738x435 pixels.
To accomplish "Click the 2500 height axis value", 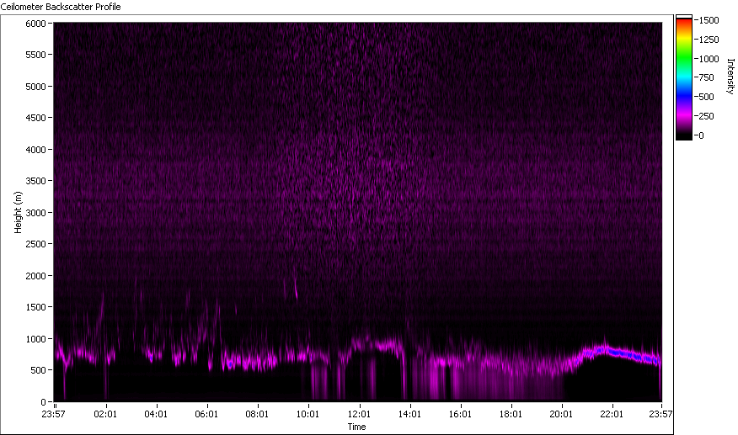I will click(35, 244).
